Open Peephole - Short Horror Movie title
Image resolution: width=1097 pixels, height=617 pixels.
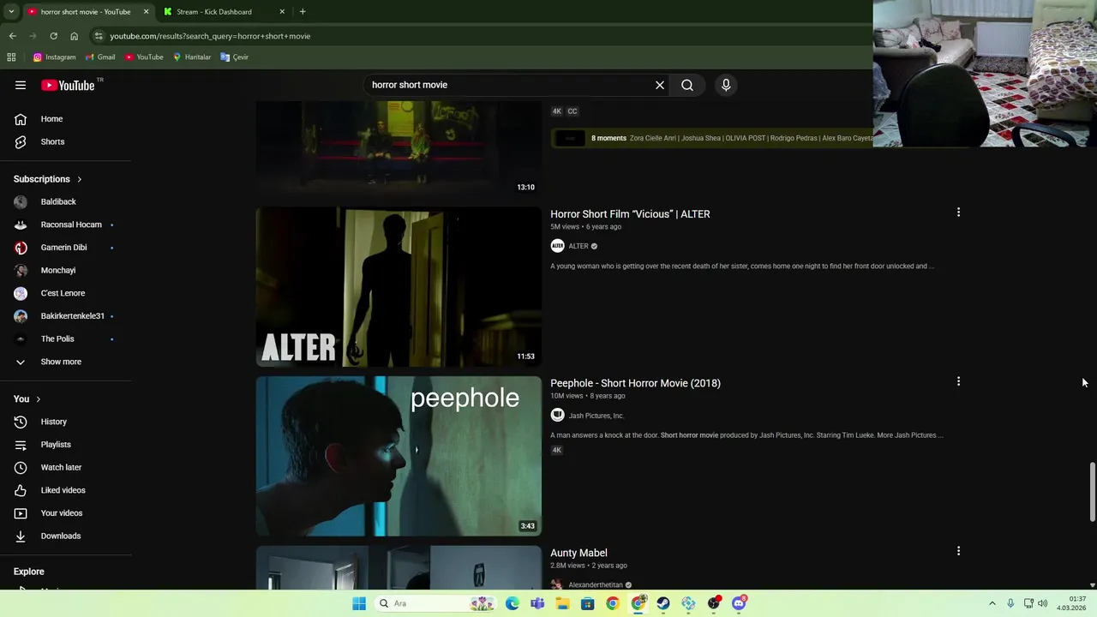coord(635,383)
